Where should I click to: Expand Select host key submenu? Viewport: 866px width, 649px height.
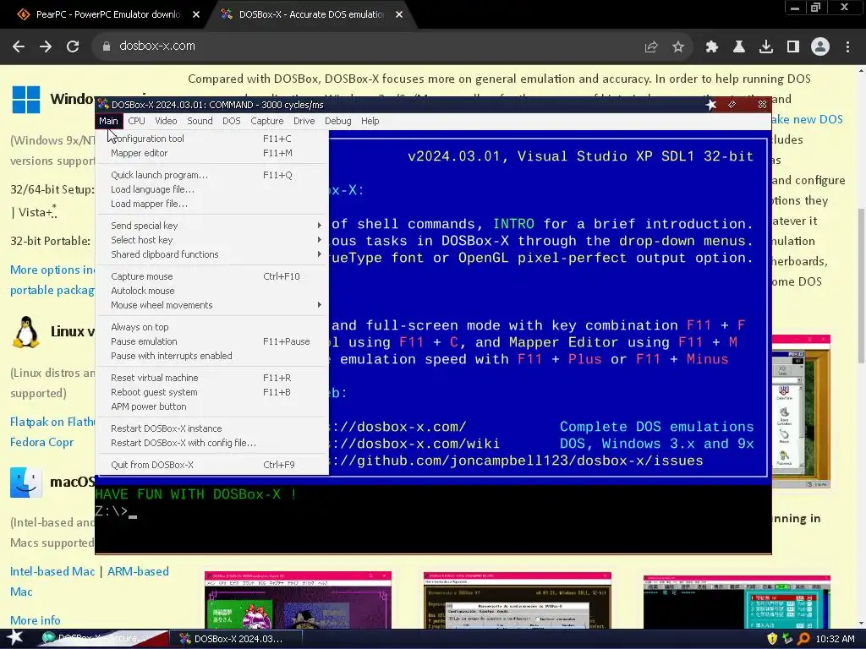(212, 239)
